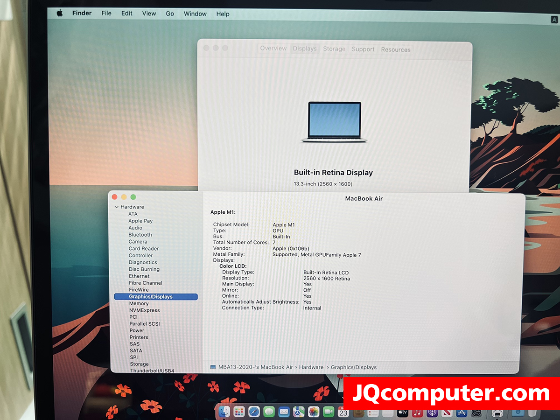560x420 pixels.
Task: Open Messages app in the Dock
Action: click(269, 412)
